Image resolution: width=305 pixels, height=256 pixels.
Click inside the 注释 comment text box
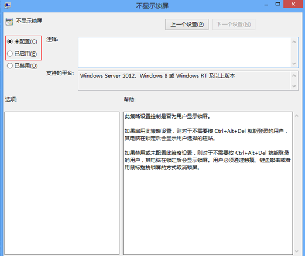point(184,53)
